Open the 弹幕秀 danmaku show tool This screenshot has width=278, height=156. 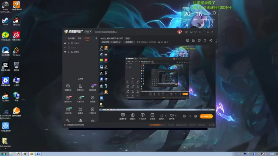[80, 111]
